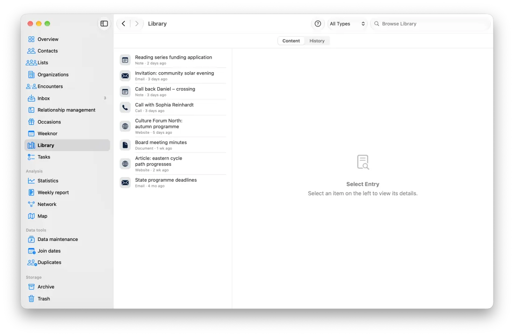Switch to the History tab

[317, 41]
